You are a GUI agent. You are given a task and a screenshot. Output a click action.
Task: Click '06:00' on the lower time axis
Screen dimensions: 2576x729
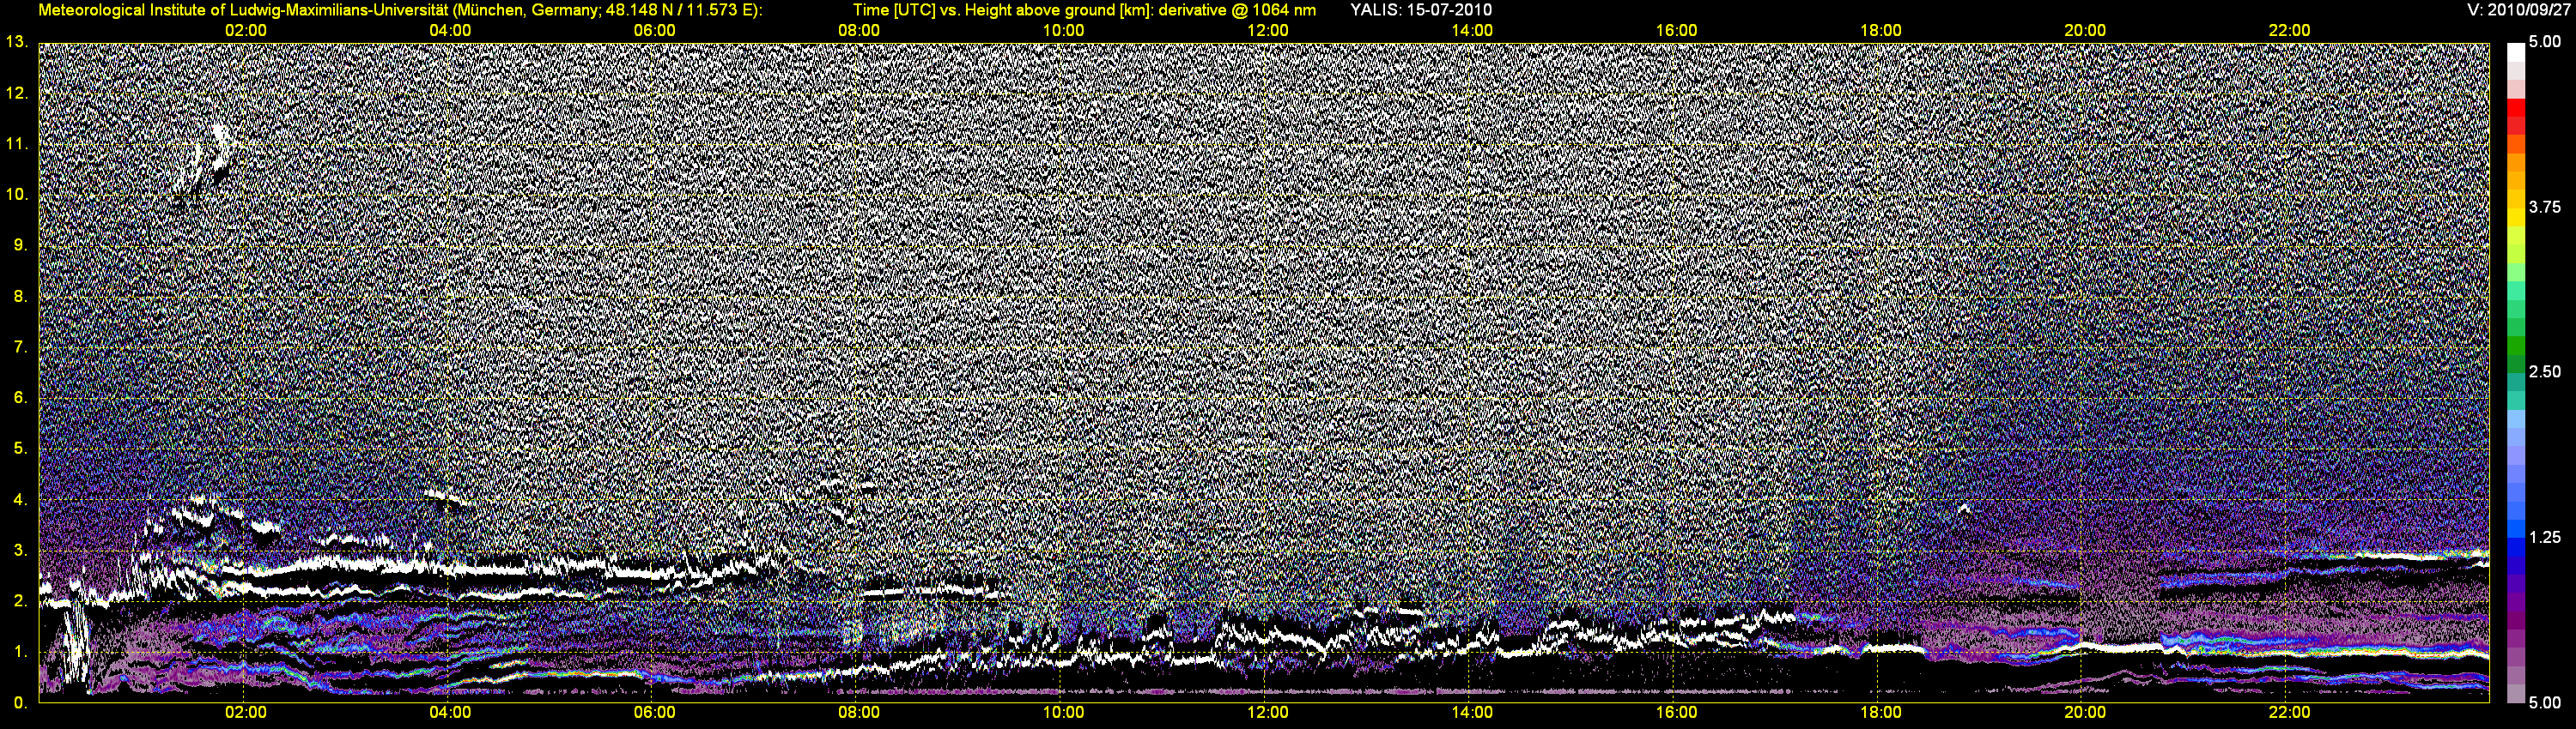coord(654,712)
